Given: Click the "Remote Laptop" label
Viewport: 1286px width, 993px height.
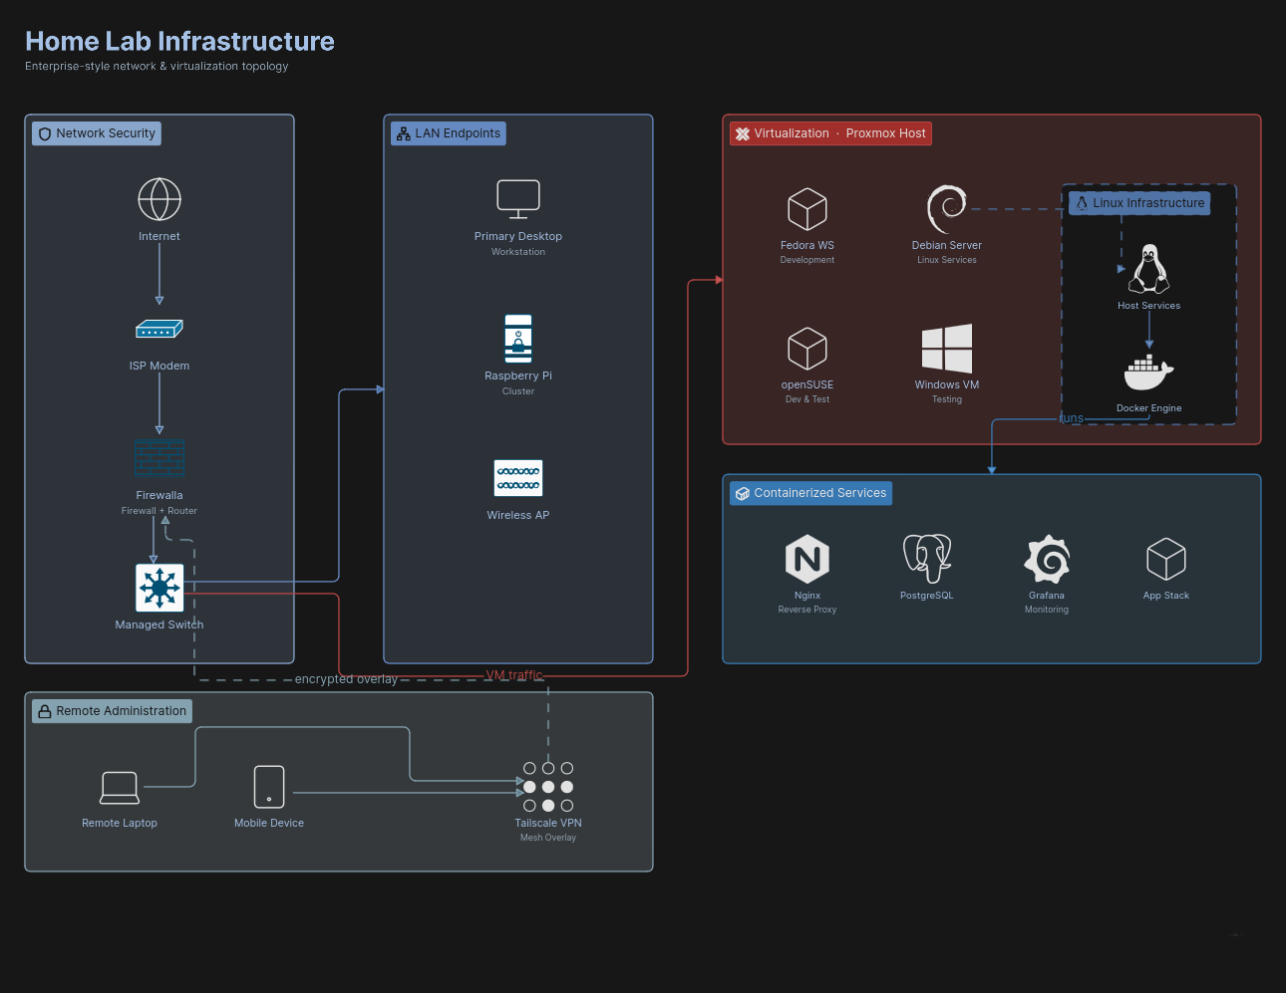Looking at the screenshot, I should tap(120, 824).
